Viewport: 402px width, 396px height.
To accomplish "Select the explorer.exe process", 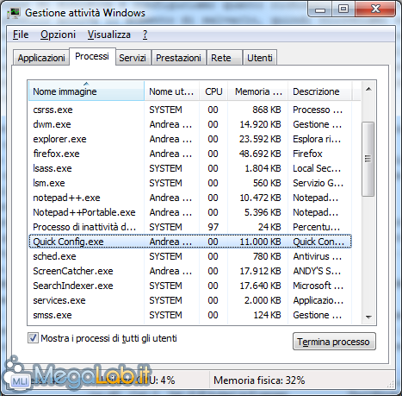I will point(190,139).
